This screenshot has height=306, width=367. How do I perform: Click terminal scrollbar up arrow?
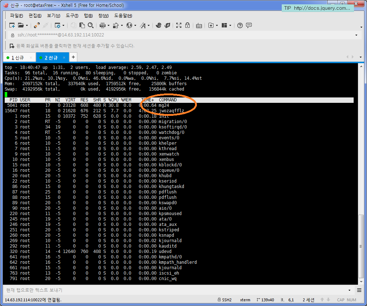point(361,66)
